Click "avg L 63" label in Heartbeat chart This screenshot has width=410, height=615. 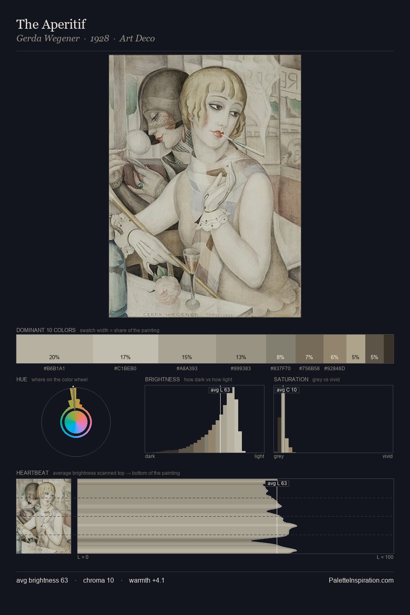(277, 483)
